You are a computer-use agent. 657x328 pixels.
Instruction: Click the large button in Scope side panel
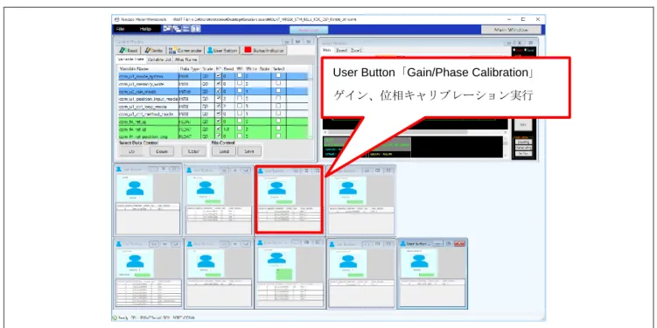pyautogui.click(x=523, y=124)
